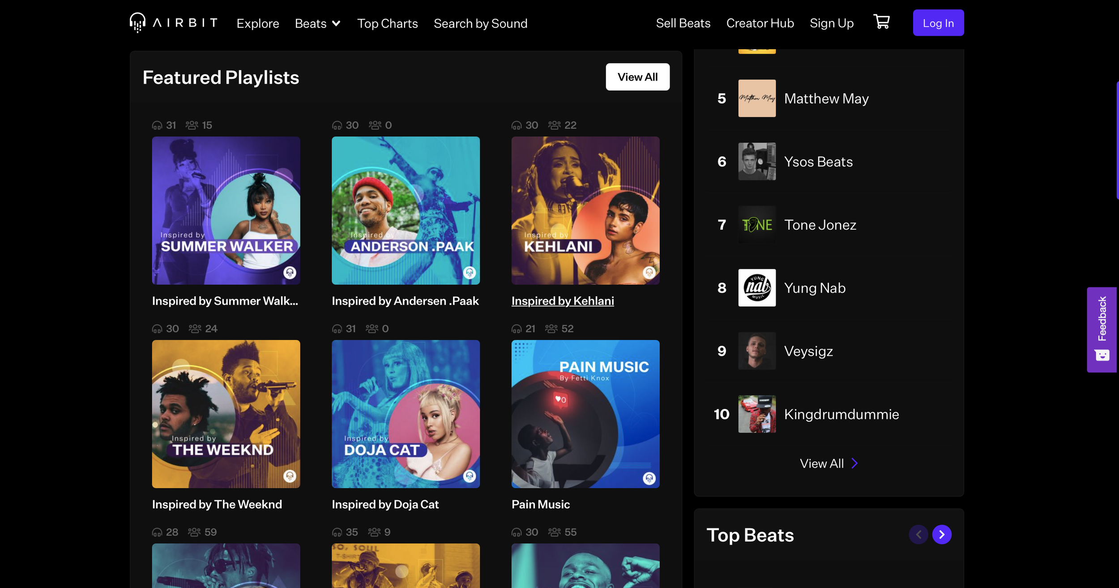Click the page vertical scrollbar thumb
1119x588 pixels.
tap(1117, 140)
